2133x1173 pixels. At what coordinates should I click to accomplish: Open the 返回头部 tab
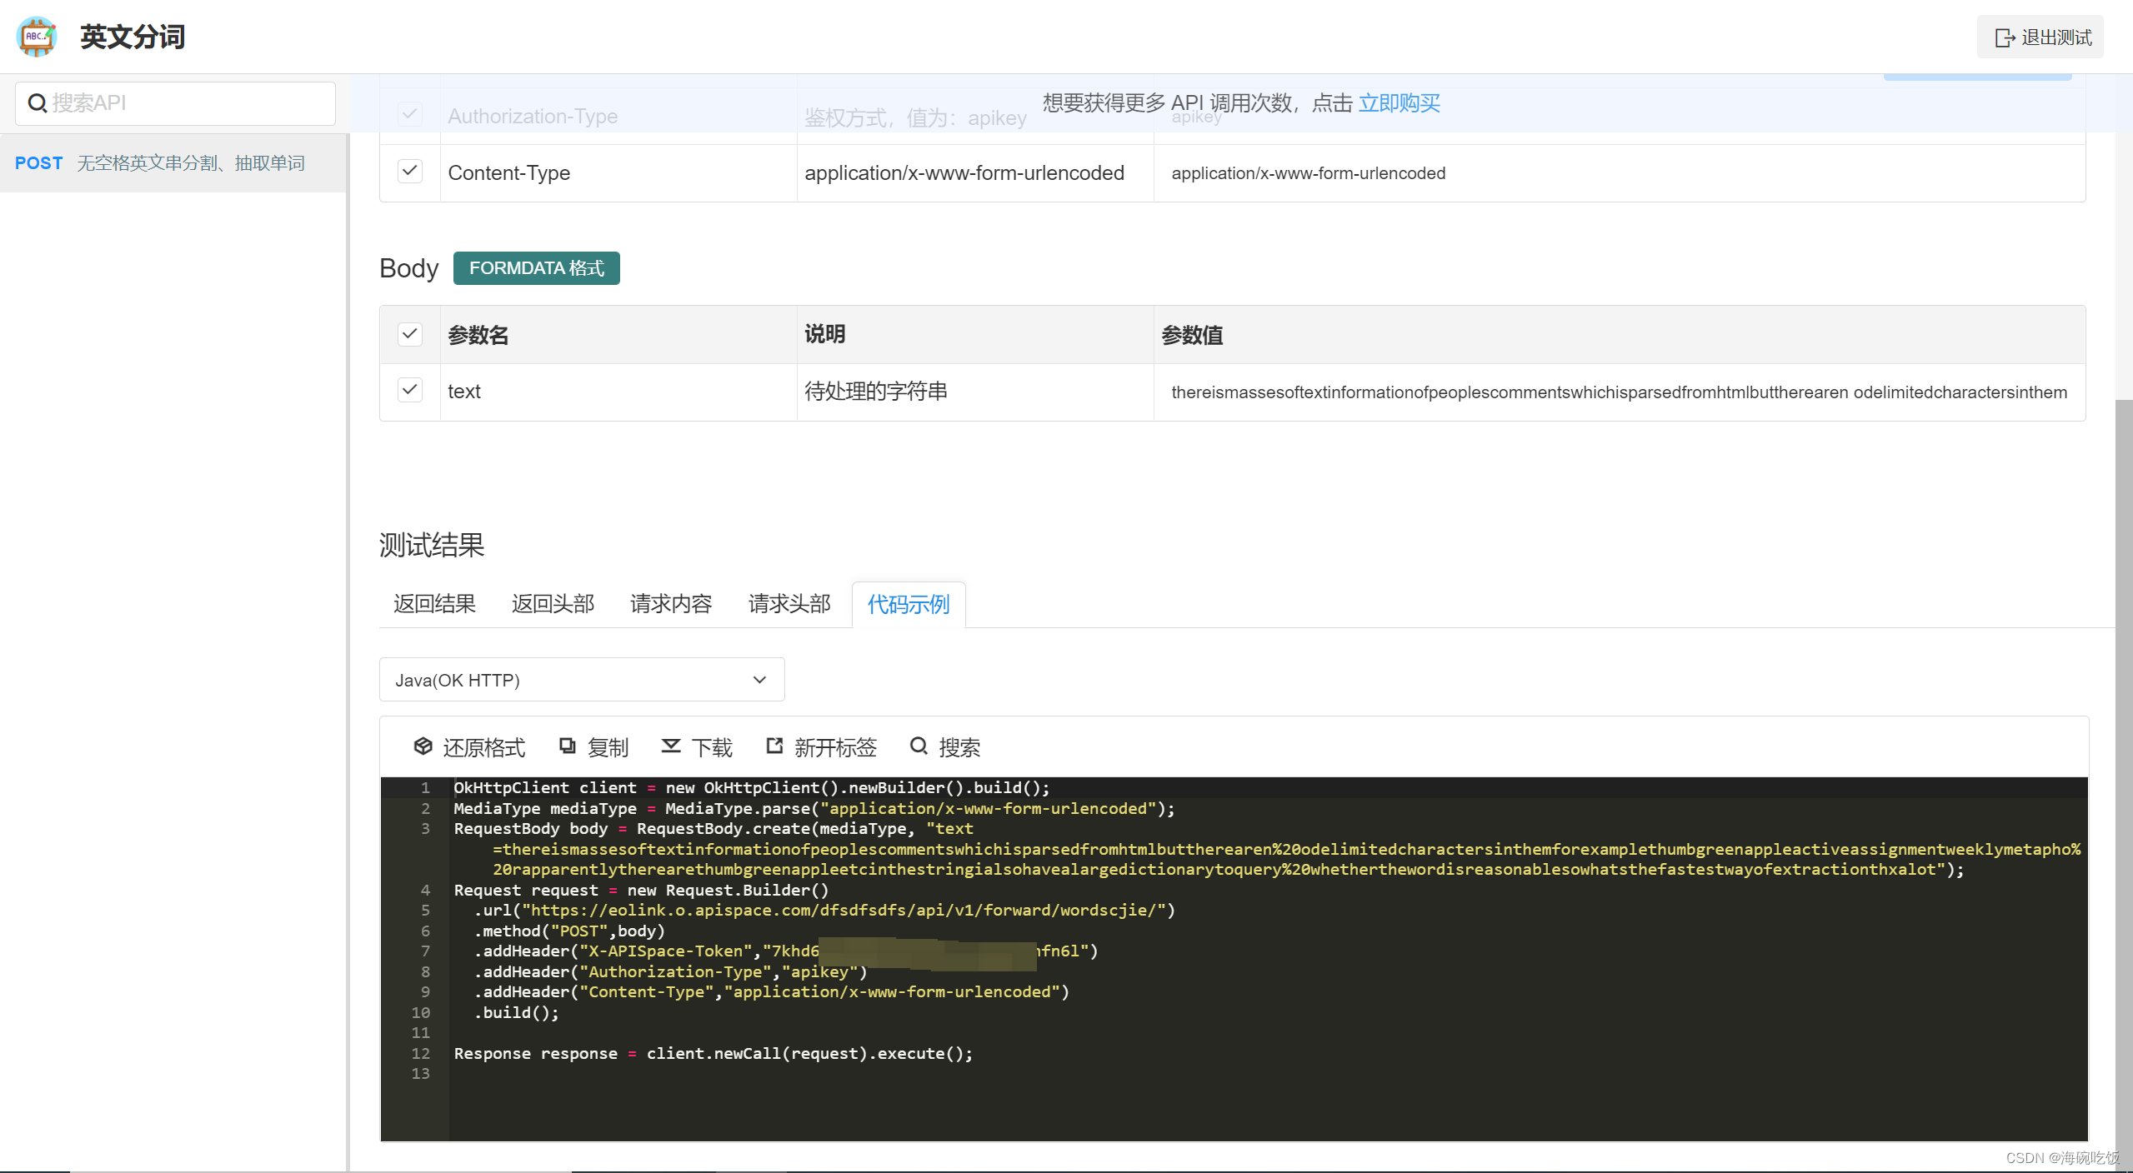[552, 603]
